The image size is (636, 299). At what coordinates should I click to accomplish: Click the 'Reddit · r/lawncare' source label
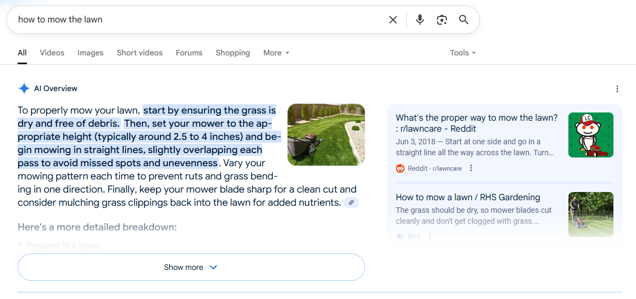[x=435, y=168]
